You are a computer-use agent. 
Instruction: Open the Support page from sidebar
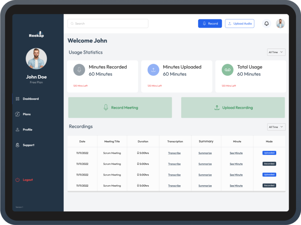29,145
